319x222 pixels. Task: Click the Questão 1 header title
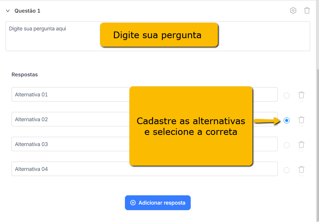point(27,11)
